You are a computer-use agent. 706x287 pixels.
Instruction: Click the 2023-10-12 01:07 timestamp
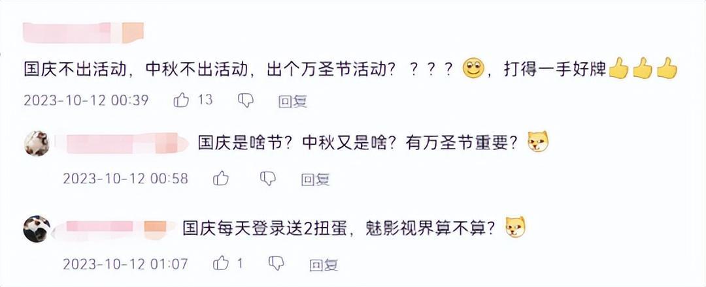click(126, 264)
